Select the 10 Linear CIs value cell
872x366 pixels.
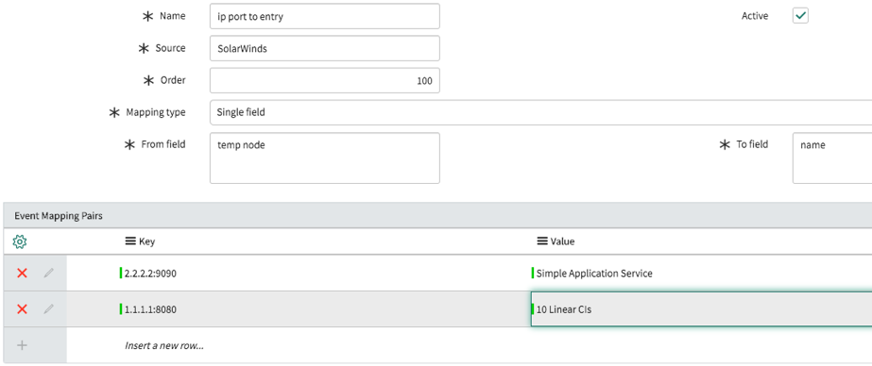(x=701, y=309)
